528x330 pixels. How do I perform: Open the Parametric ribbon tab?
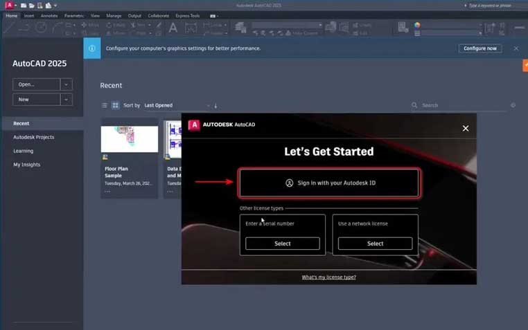click(x=74, y=16)
